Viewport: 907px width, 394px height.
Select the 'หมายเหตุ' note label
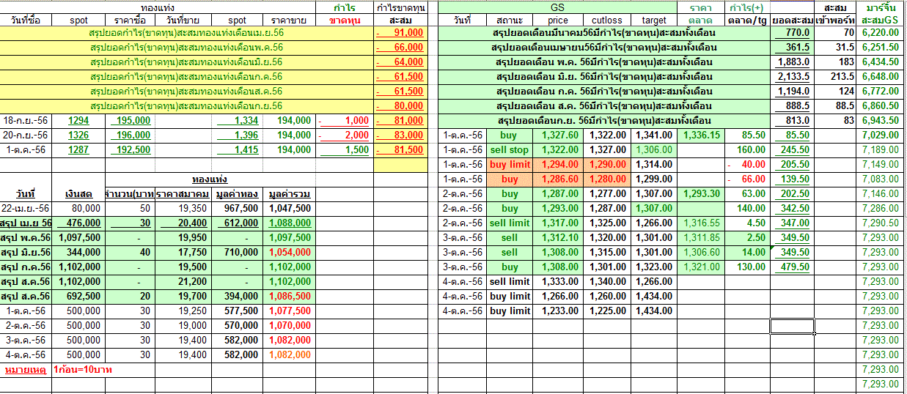(26, 370)
